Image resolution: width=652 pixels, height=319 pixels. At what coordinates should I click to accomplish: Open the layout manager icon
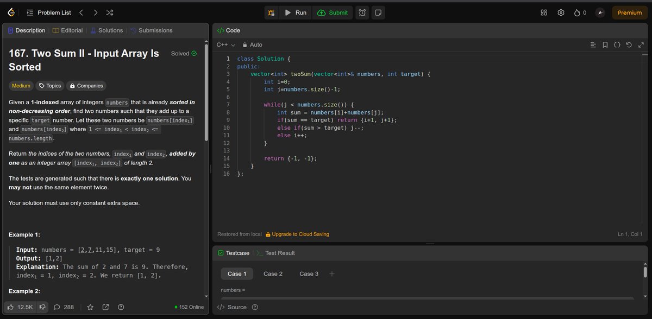click(x=544, y=12)
